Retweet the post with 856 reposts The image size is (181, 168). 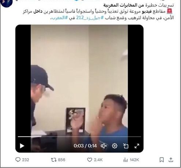point(58,160)
